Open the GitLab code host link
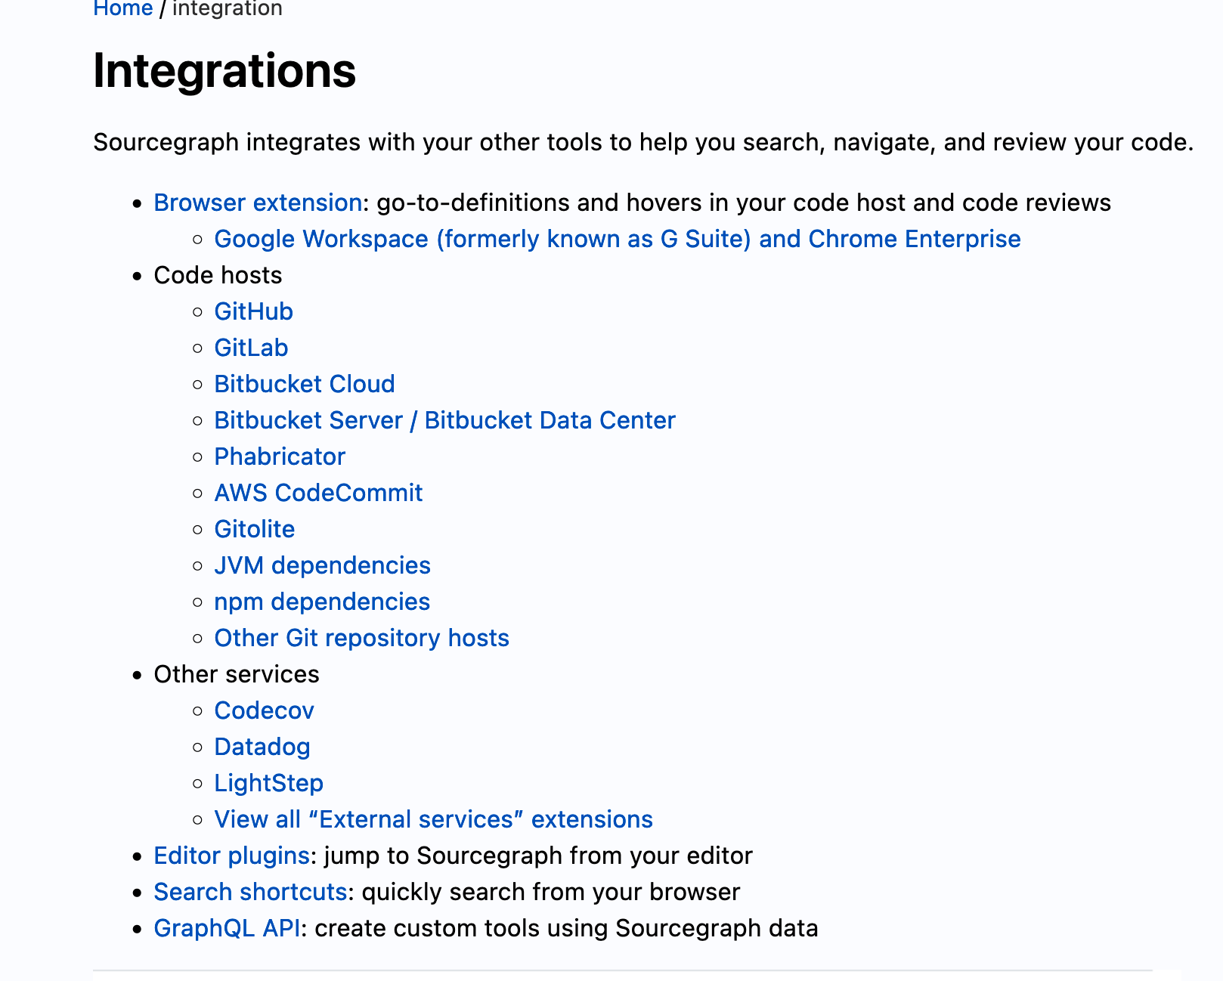Screen dimensions: 1223x981 [x=251, y=348]
